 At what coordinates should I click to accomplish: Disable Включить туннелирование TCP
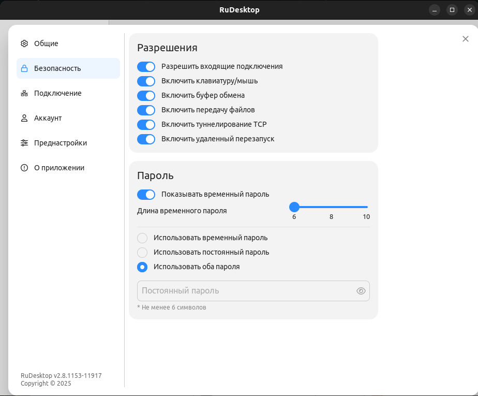coord(146,124)
